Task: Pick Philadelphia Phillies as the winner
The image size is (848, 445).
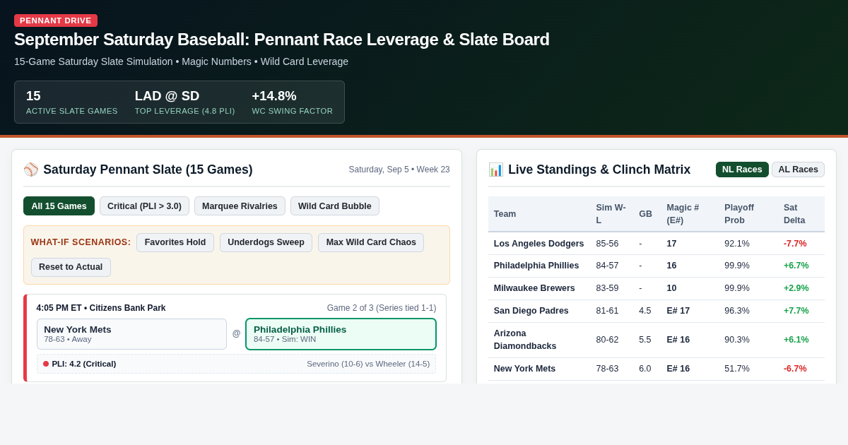Action: 341,334
